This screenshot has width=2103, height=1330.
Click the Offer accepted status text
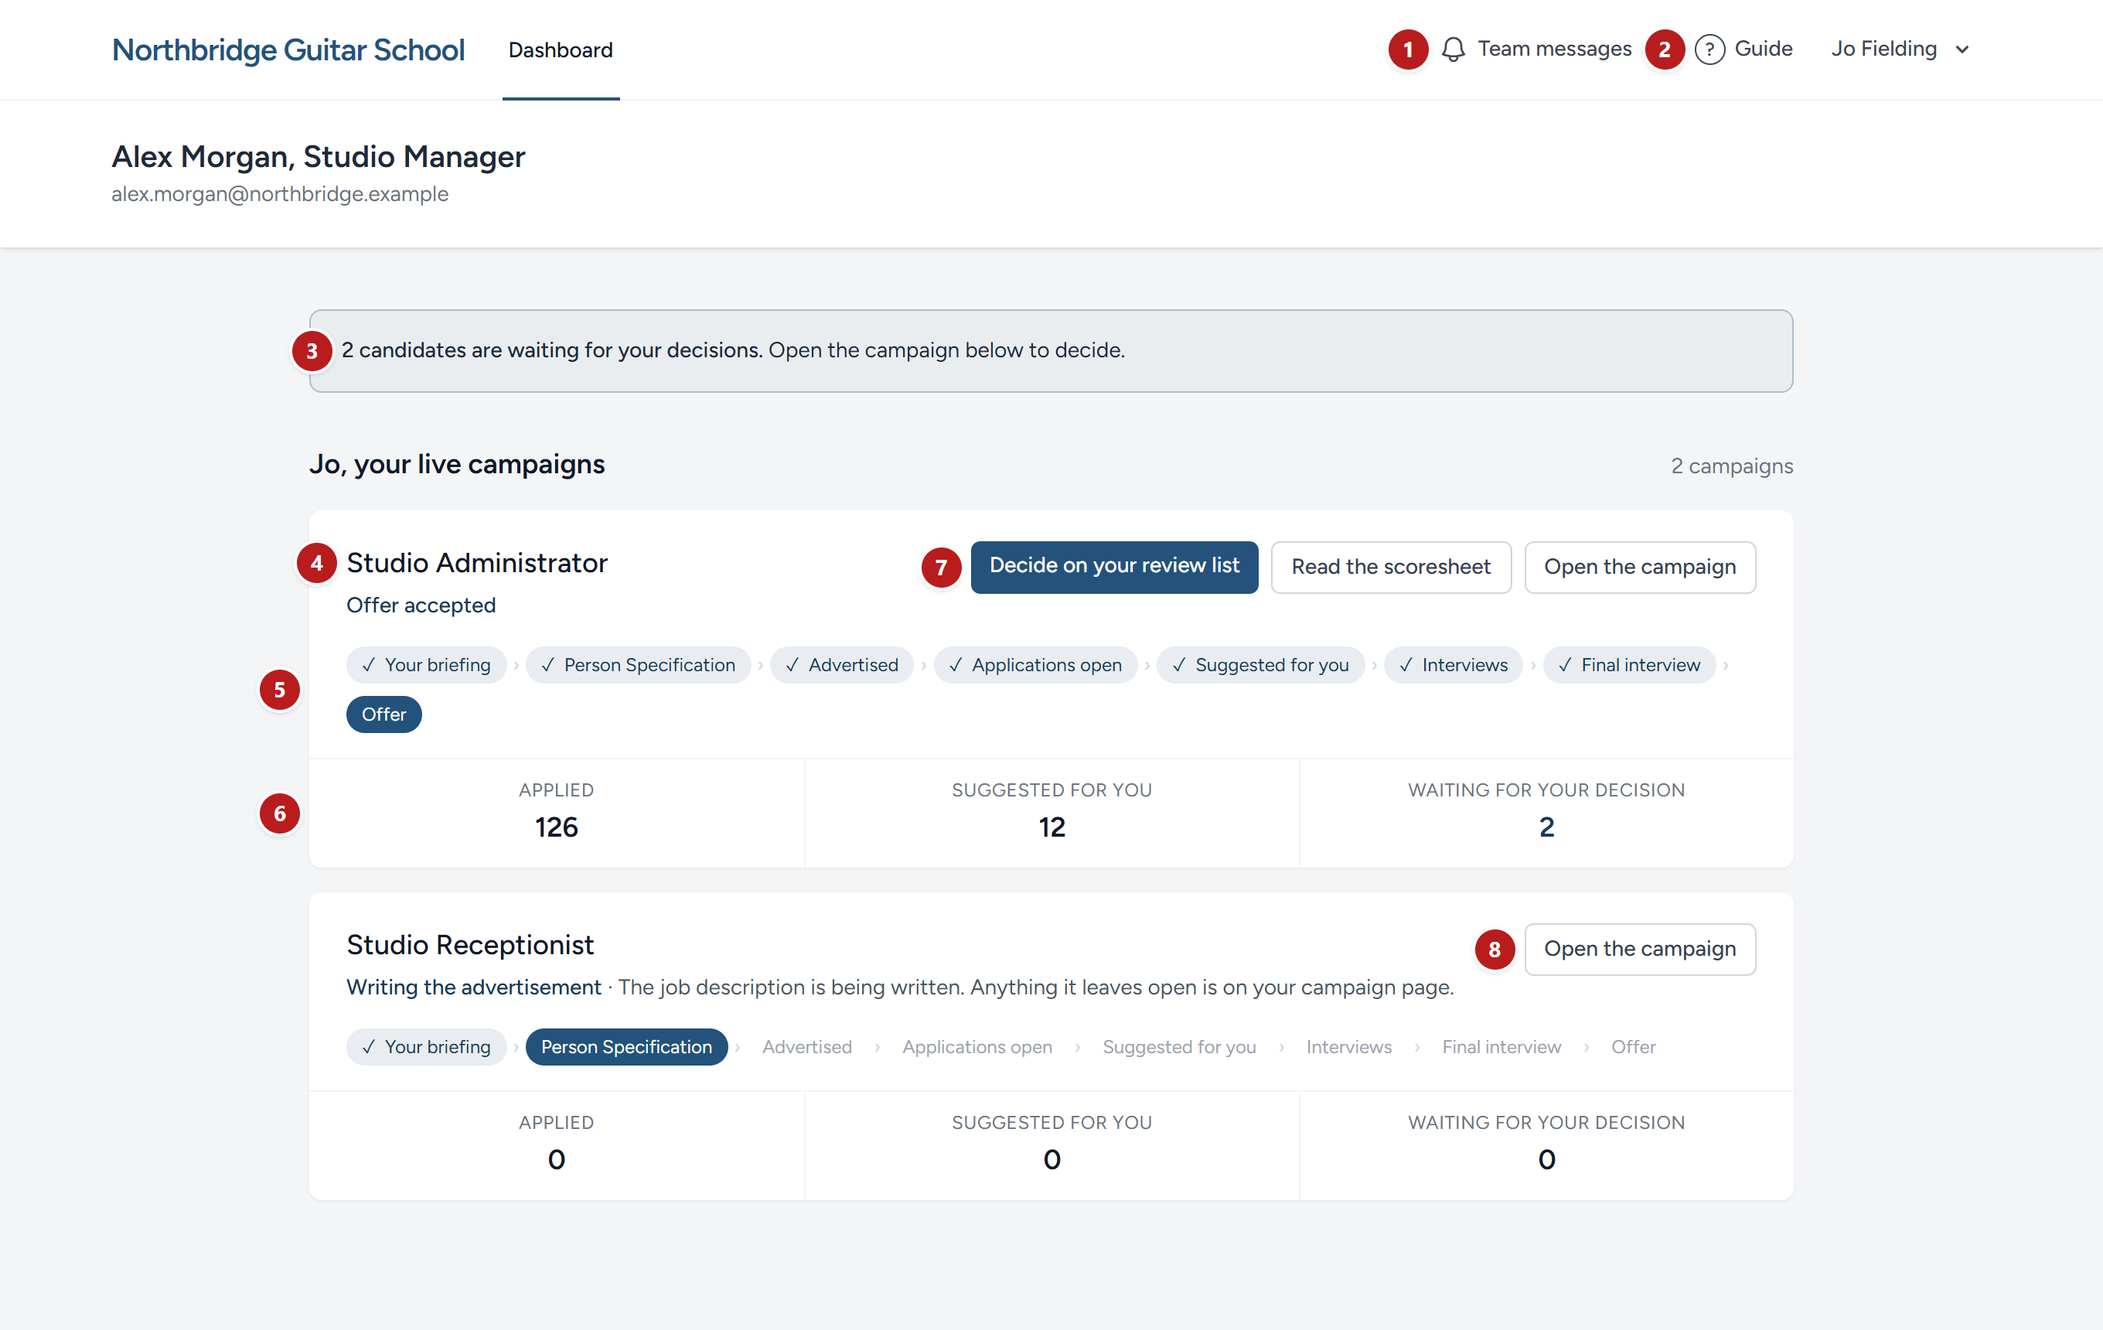(421, 605)
